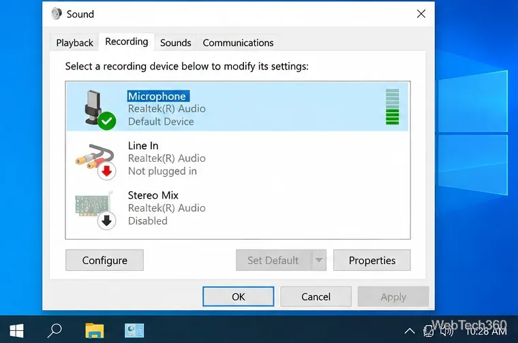Open the Windows Start menu

point(16,330)
